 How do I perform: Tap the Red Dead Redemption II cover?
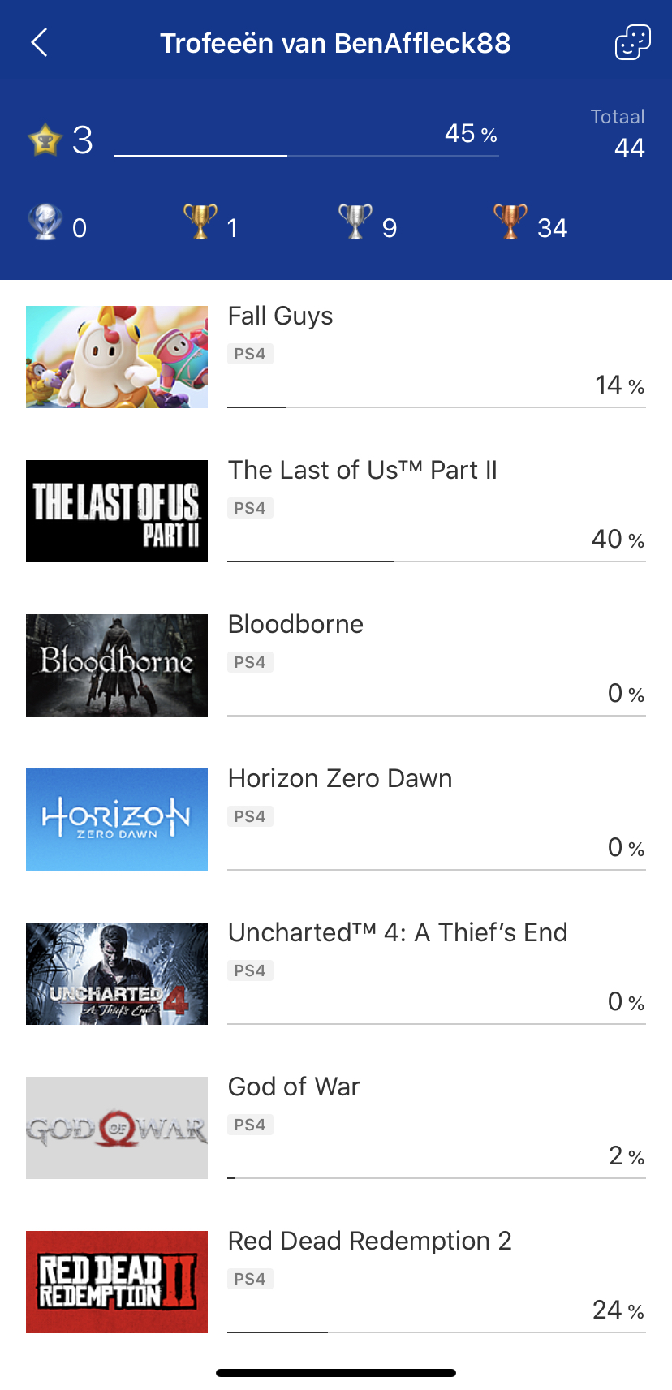pyautogui.click(x=117, y=1282)
